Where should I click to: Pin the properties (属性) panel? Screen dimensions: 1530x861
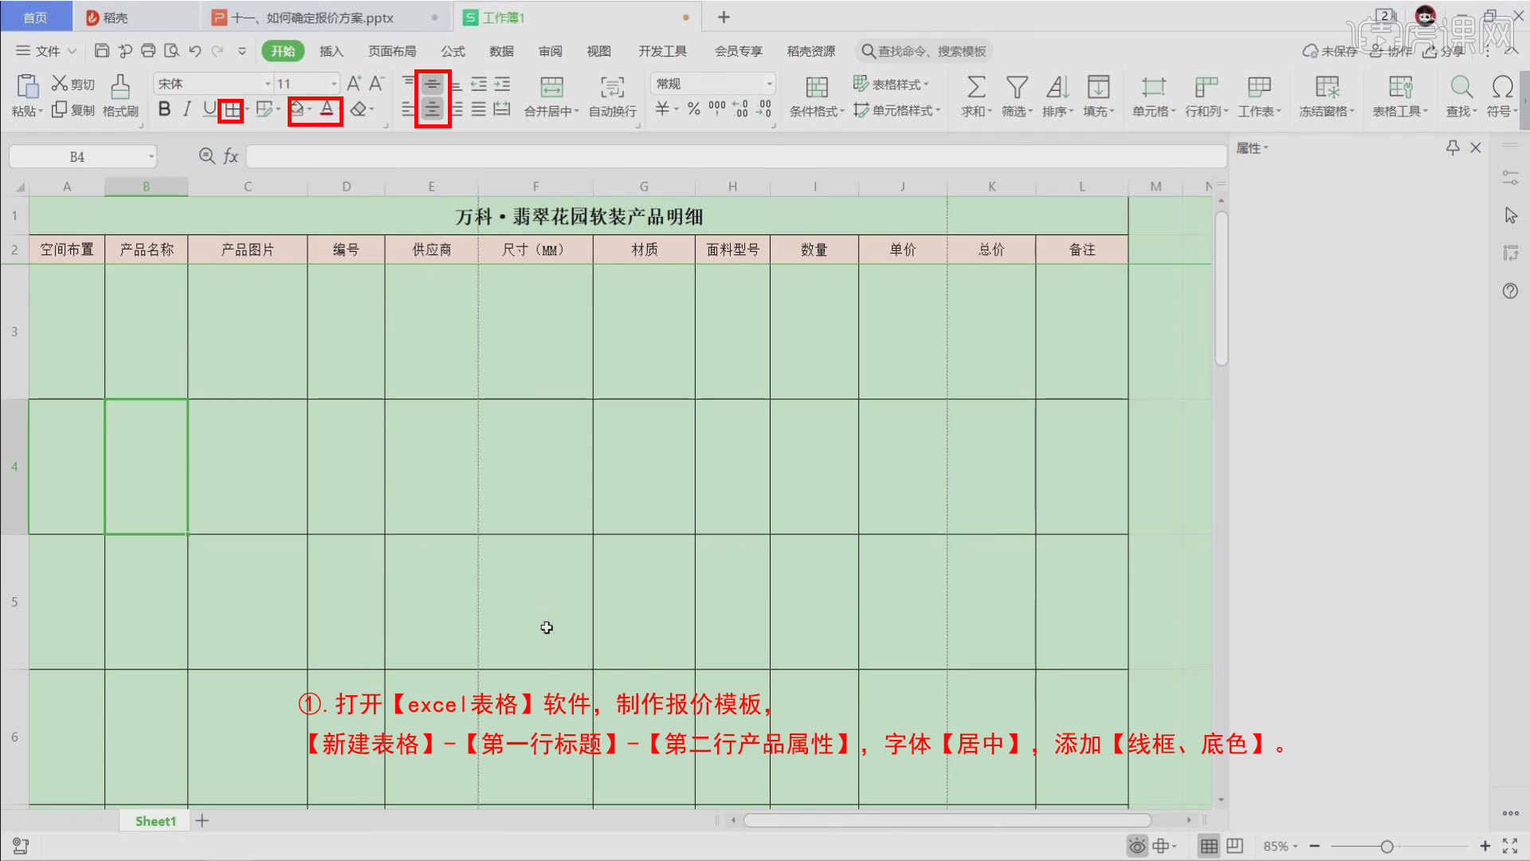1453,147
